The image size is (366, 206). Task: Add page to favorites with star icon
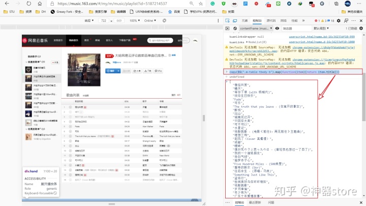pyautogui.click(x=200, y=4)
